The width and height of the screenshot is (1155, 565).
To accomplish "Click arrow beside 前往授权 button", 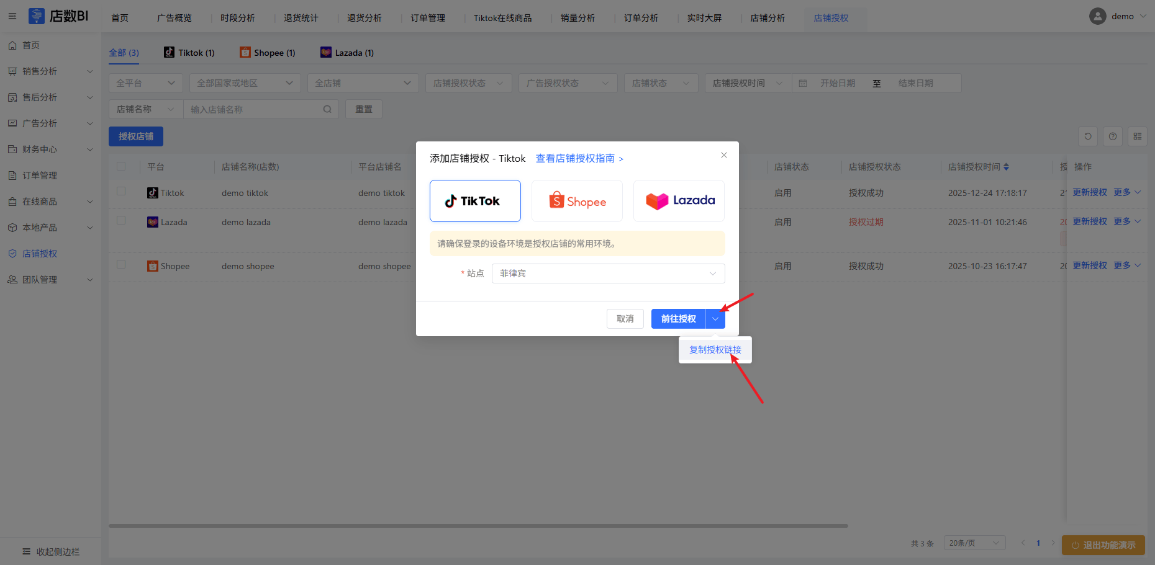I will coord(715,319).
